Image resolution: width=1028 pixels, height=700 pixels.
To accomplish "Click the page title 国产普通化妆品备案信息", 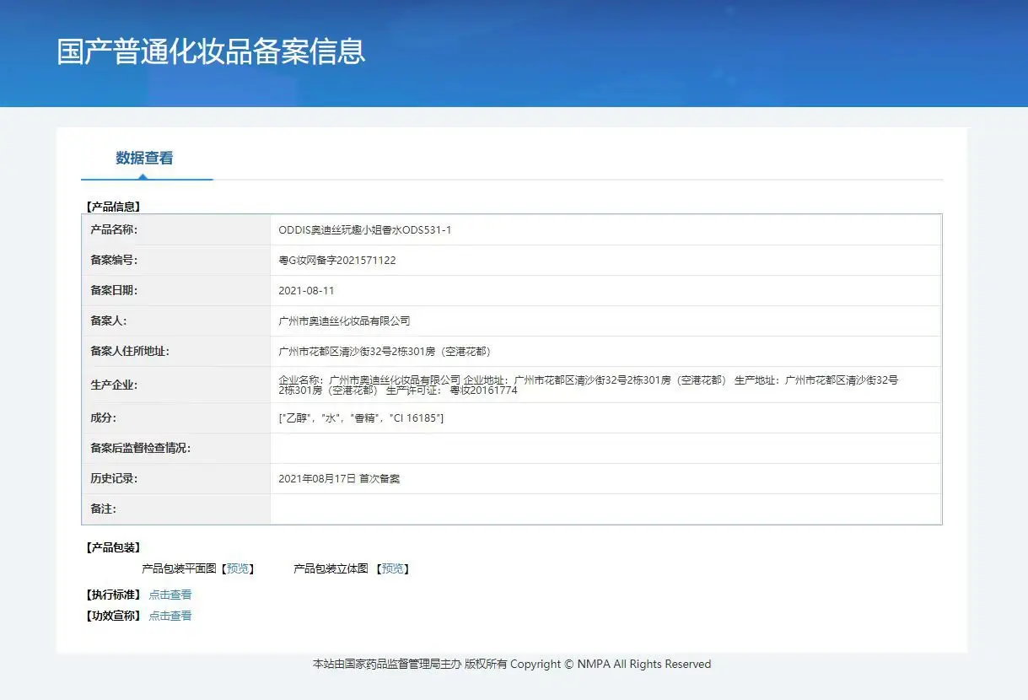I will [x=211, y=51].
